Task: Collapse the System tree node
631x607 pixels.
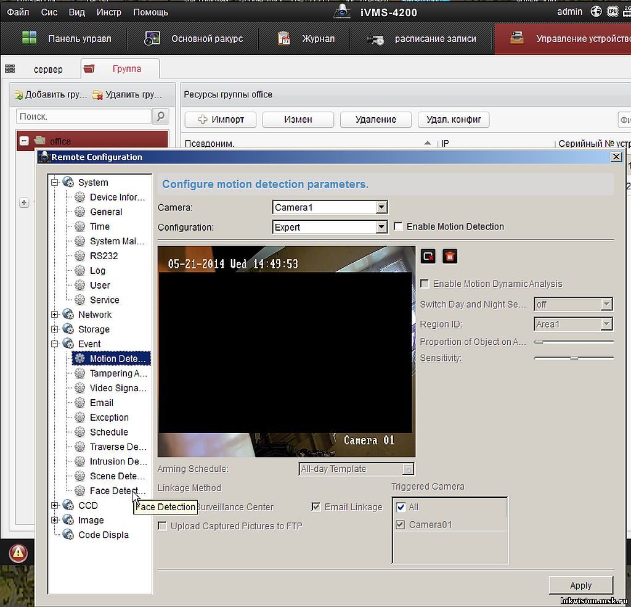Action: point(55,182)
